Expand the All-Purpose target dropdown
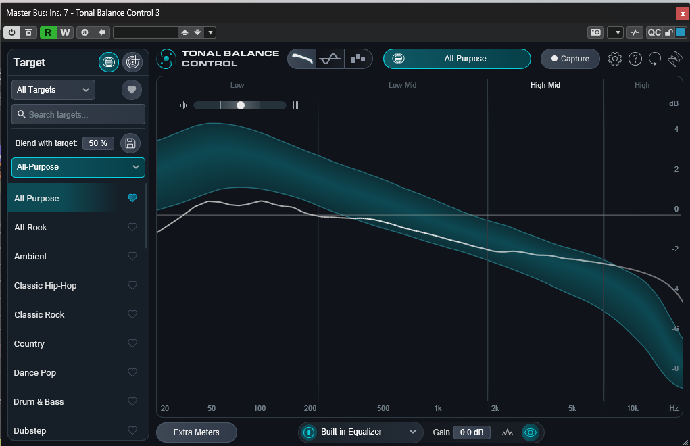 point(78,167)
